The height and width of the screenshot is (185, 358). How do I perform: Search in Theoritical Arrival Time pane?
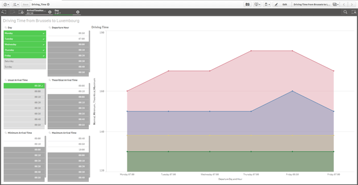(50, 80)
